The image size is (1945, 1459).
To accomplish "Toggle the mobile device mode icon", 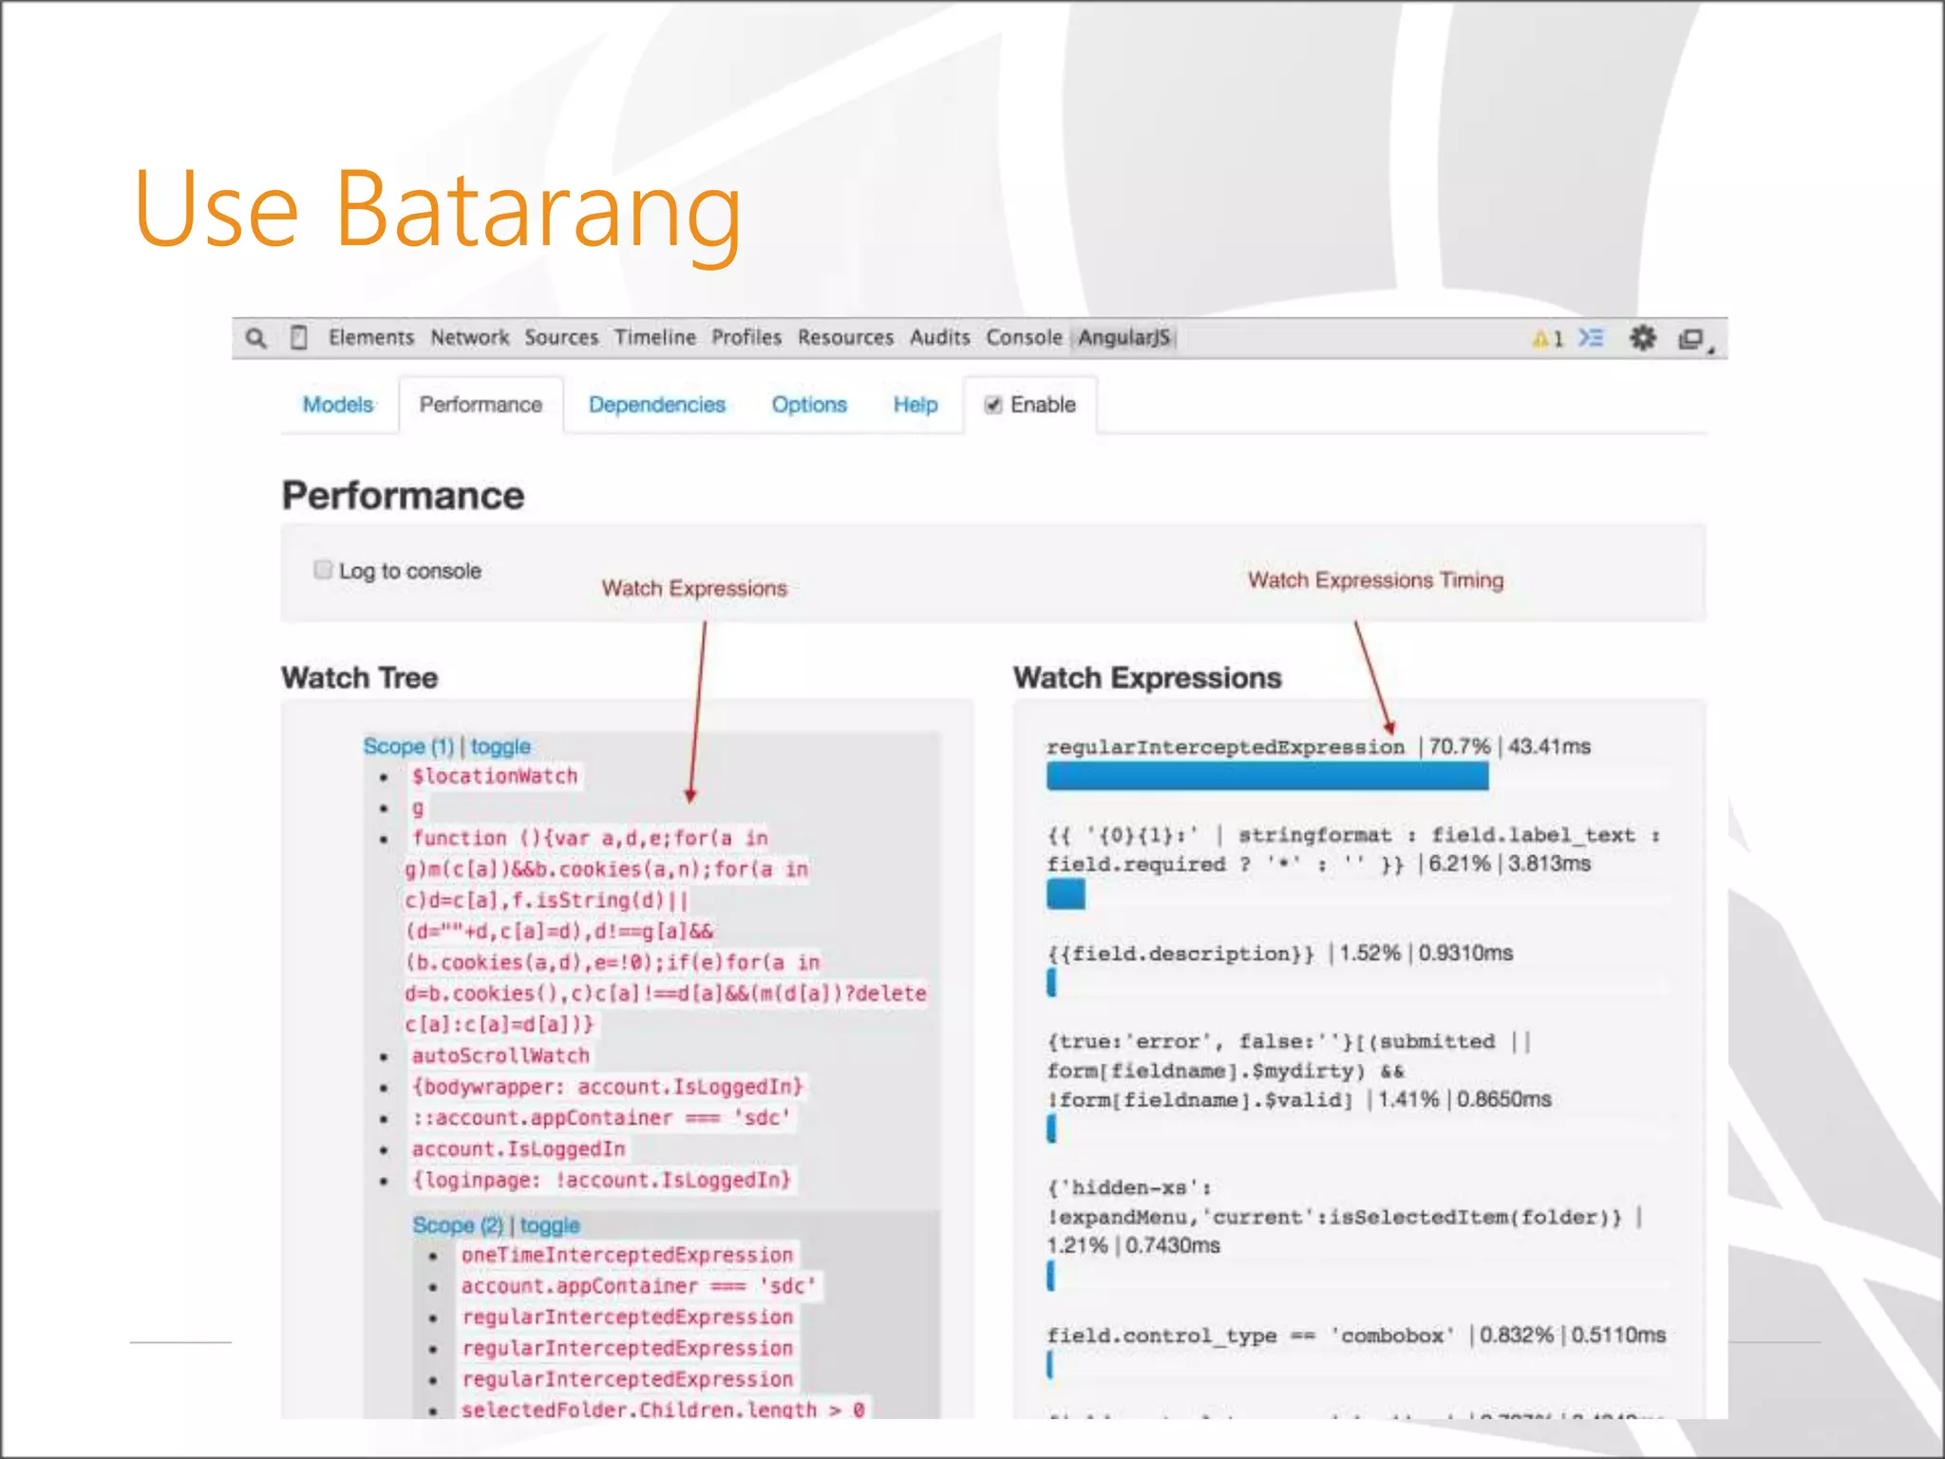I will [298, 338].
